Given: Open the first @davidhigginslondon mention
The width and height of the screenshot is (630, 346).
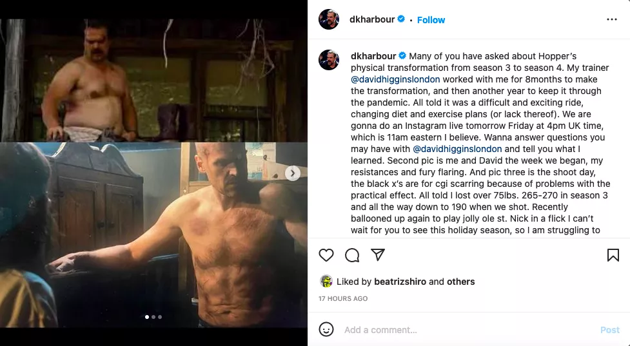Looking at the screenshot, I should pyautogui.click(x=395, y=79).
